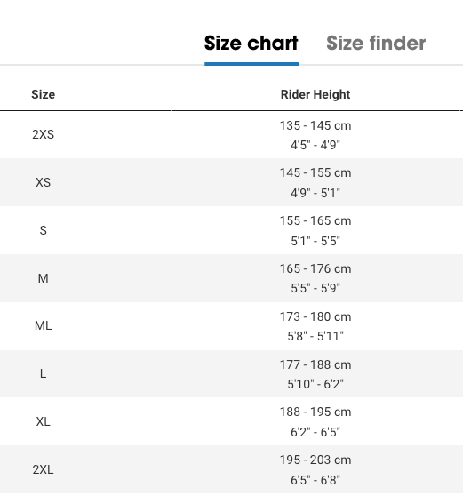463x504 pixels.
Task: Click the S size label
Action: 43,230
